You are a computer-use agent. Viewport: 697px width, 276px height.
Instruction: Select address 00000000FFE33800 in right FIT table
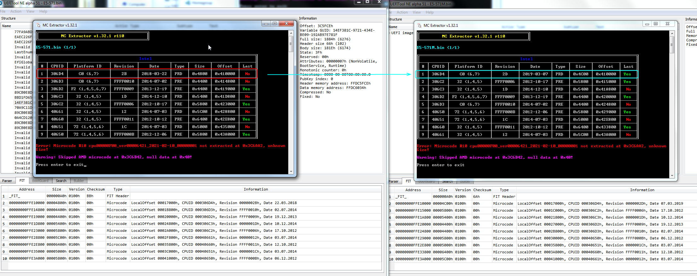tap(413, 252)
